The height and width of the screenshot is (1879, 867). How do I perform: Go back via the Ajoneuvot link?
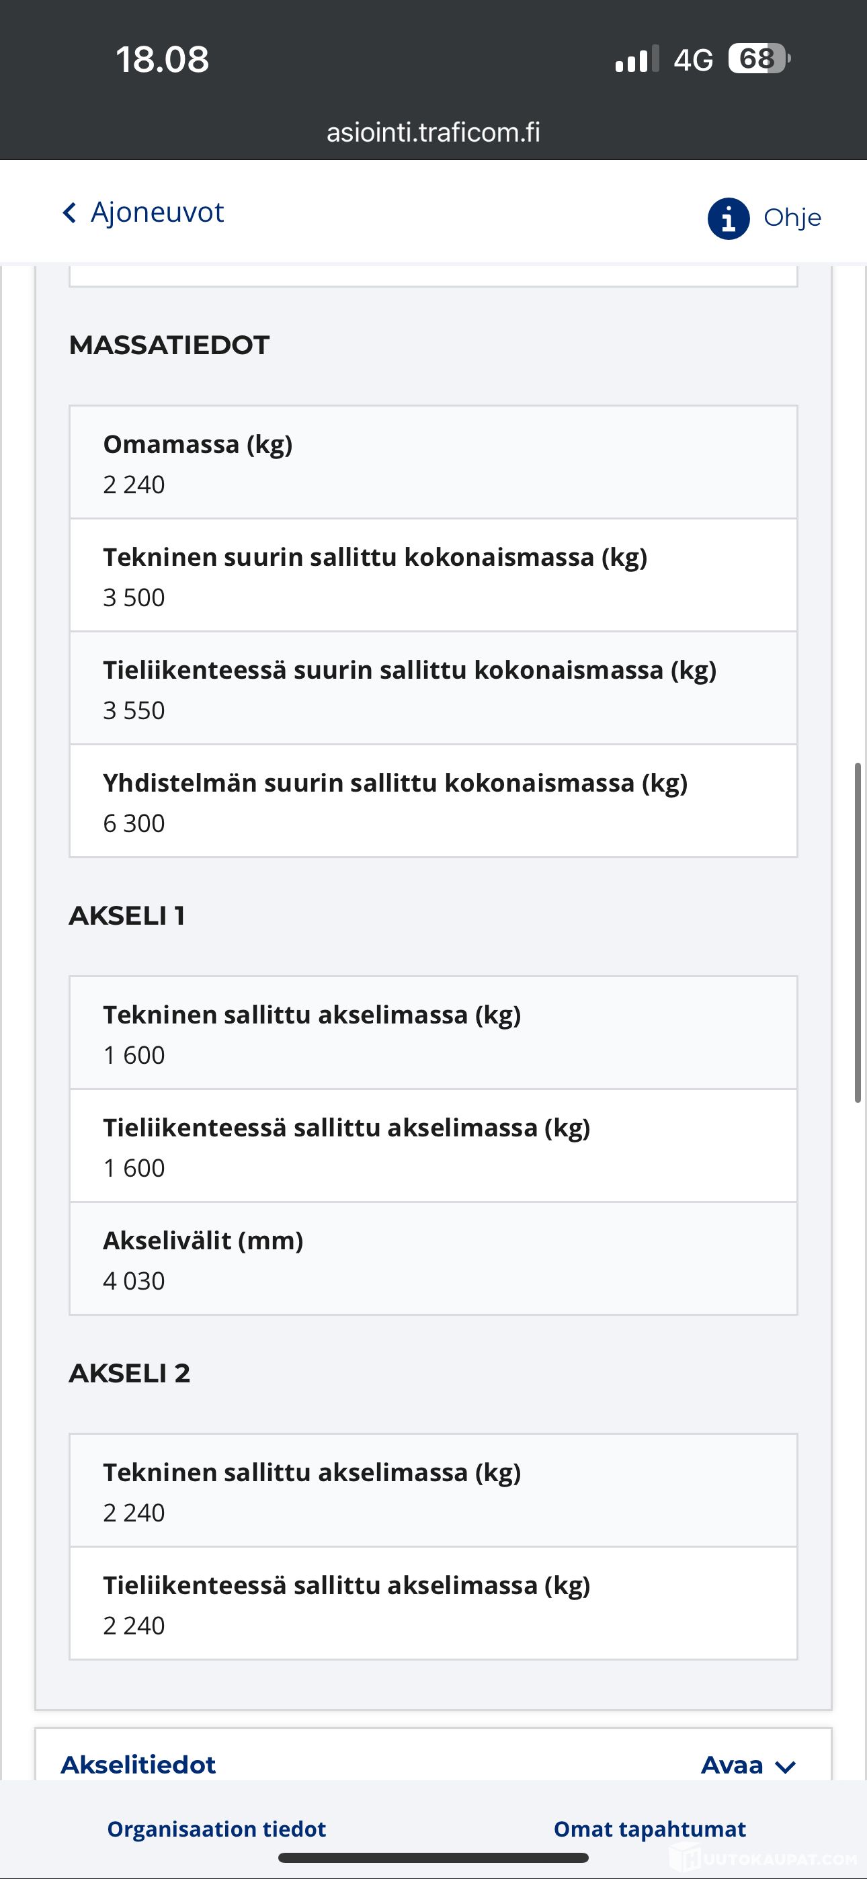(157, 212)
